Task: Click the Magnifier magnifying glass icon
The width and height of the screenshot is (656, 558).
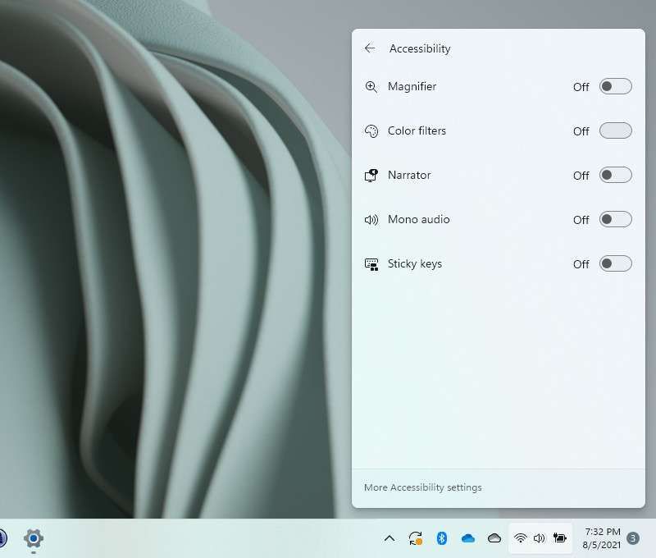Action: coord(372,86)
